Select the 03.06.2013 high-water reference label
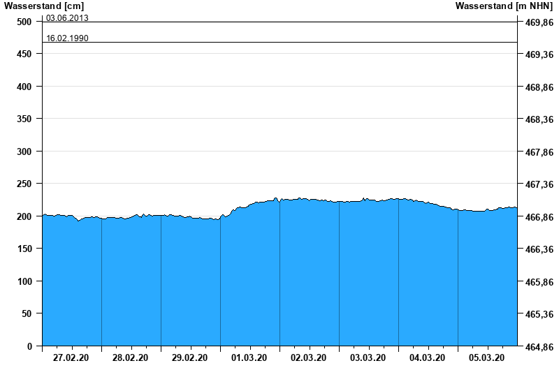The image size is (559, 384). point(67,17)
